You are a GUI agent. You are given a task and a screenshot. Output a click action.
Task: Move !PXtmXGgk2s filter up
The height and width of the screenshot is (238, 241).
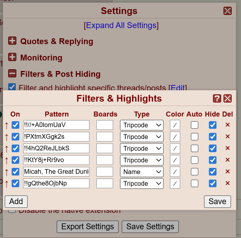tap(6, 137)
